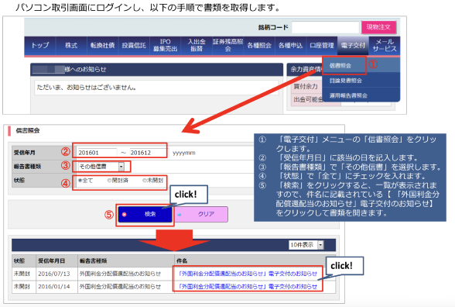Open the IPO募集売出 menu tab
The height and width of the screenshot is (307, 455).
pyautogui.click(x=165, y=45)
